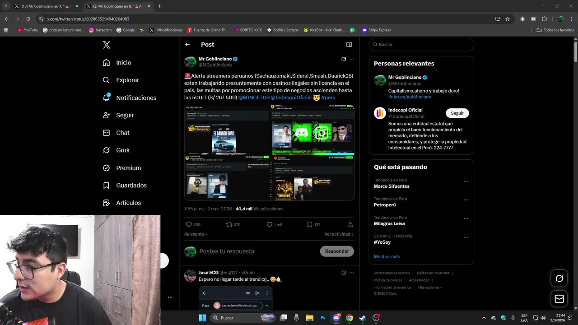The width and height of the screenshot is (578, 325).
Task: Open the post's top-left screenshot image
Action: [x=227, y=129]
